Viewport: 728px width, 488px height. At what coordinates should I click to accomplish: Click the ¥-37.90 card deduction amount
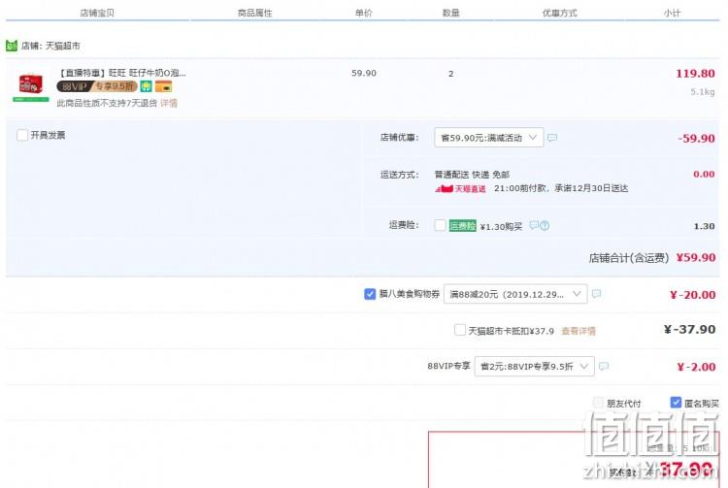pyautogui.click(x=689, y=329)
